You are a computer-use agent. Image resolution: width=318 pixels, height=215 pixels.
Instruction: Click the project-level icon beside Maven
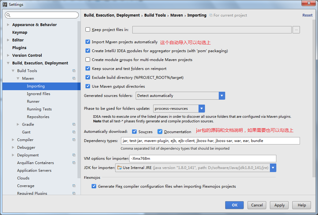pyautogui.click(x=74, y=79)
